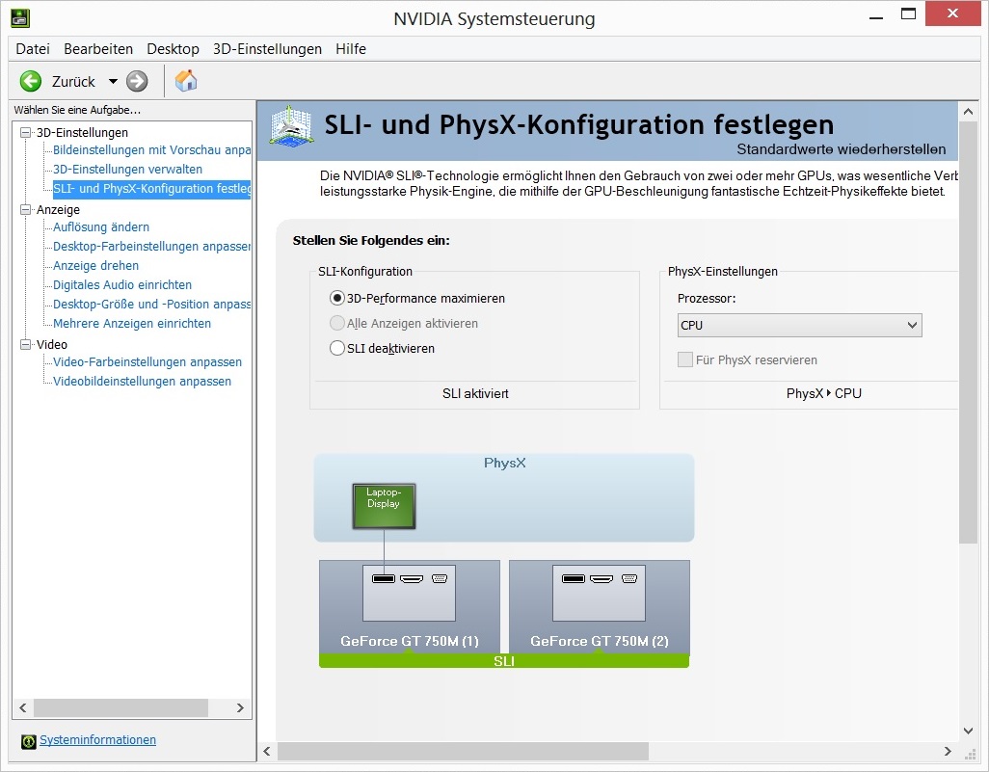Open Videobildeinstellungen anpassen
989x772 pixels.
(142, 381)
